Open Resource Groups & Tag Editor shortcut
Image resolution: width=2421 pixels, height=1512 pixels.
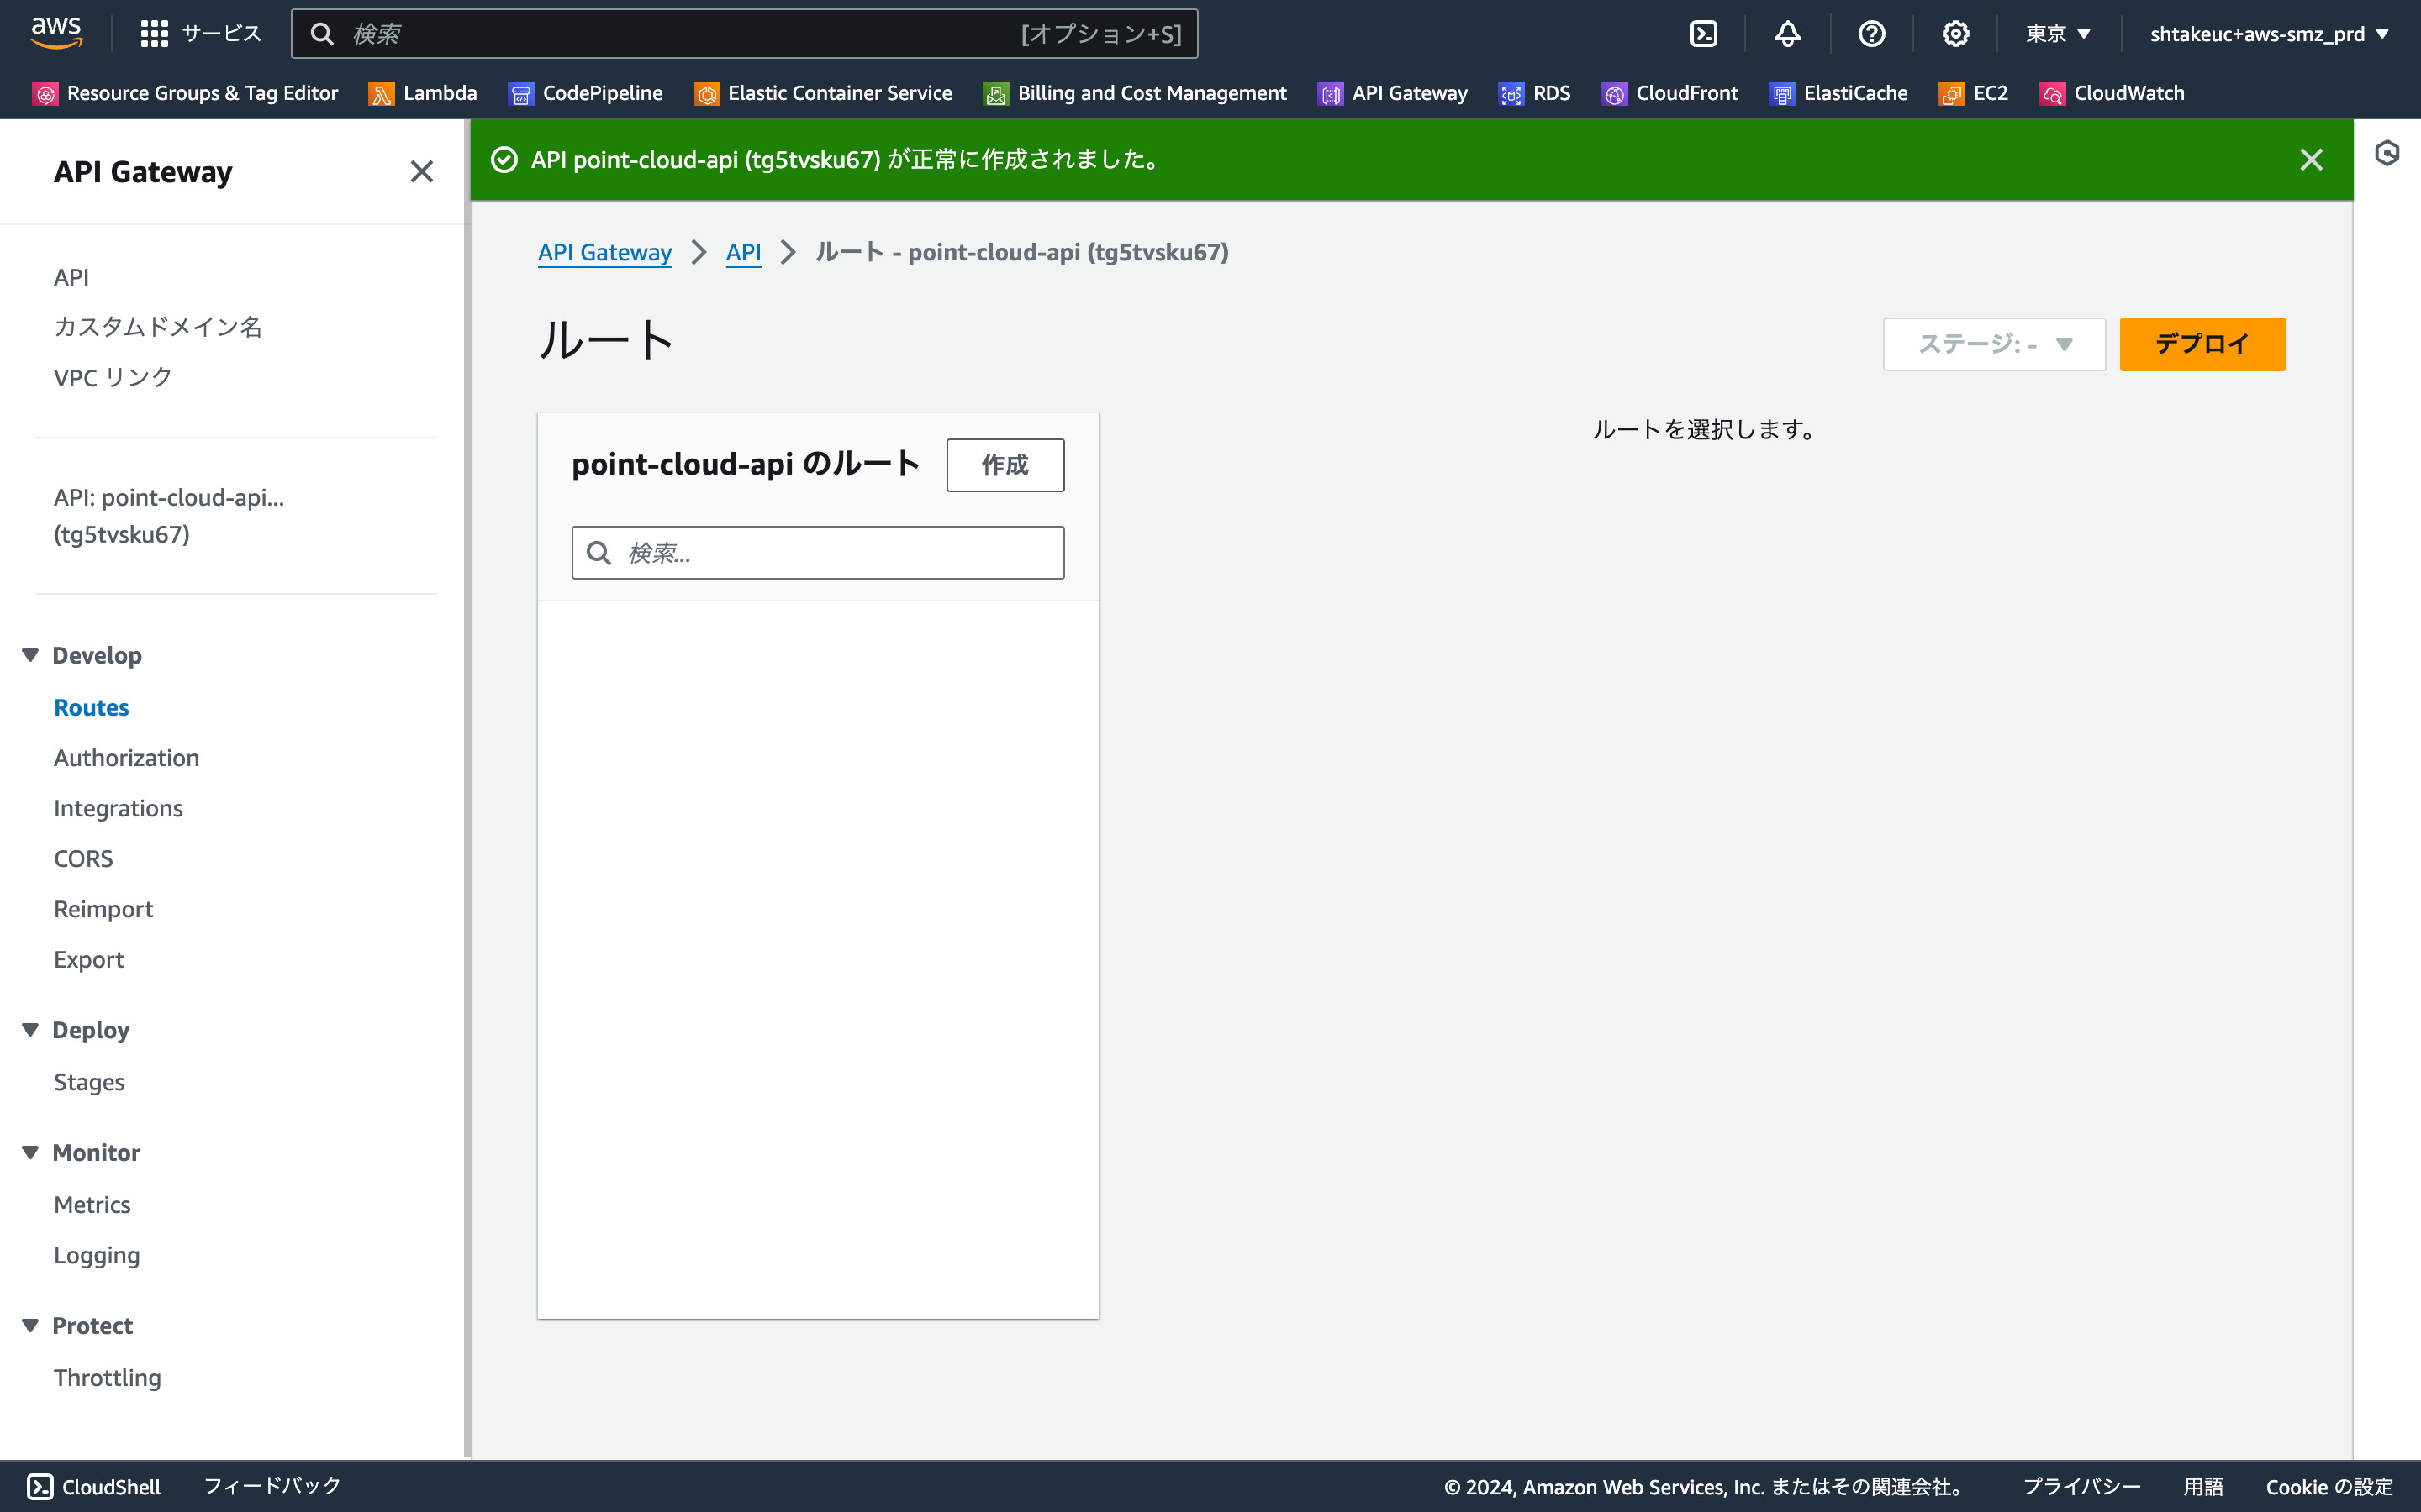(186, 93)
